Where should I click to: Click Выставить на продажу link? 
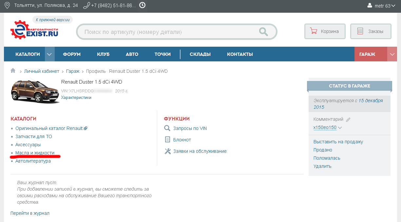point(338,142)
